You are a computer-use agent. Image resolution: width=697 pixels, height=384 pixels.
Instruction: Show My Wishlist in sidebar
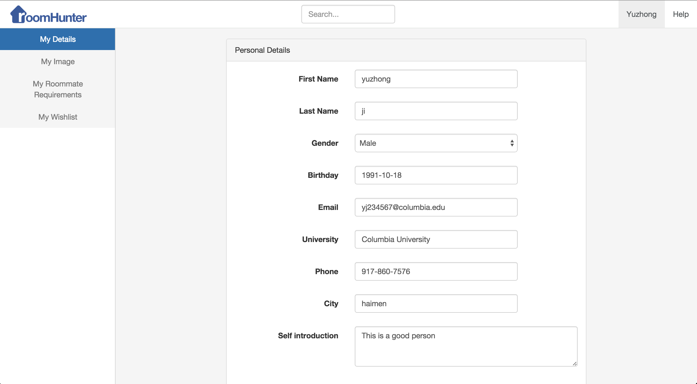57,117
